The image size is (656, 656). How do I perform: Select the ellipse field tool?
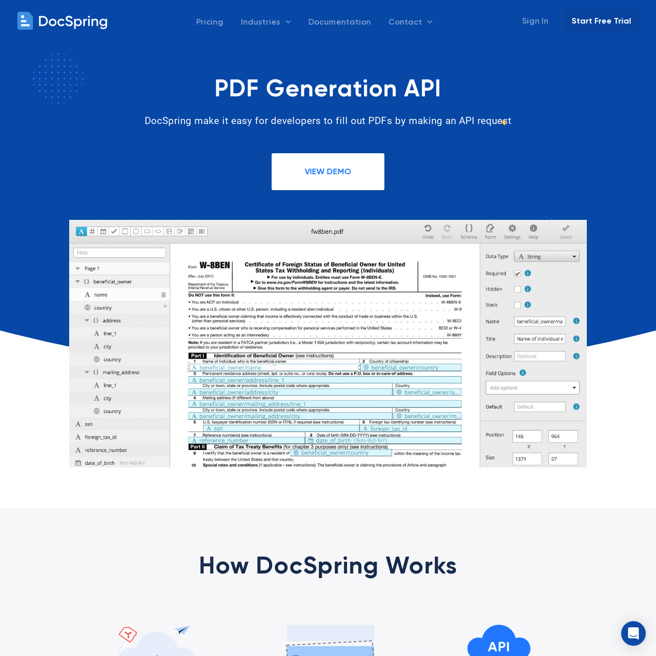(158, 232)
